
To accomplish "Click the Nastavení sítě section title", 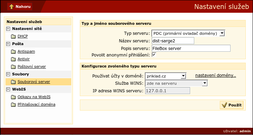I will click(27, 29).
